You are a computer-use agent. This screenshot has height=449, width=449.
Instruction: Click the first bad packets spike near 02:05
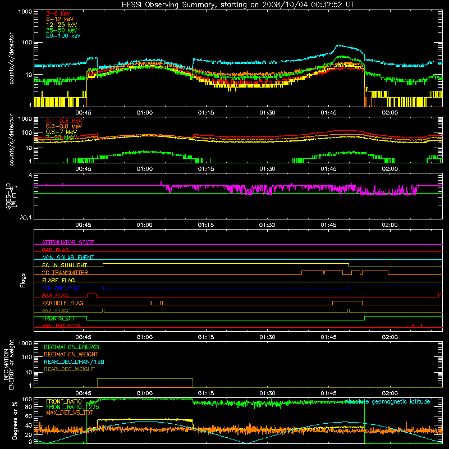pyautogui.click(x=413, y=326)
